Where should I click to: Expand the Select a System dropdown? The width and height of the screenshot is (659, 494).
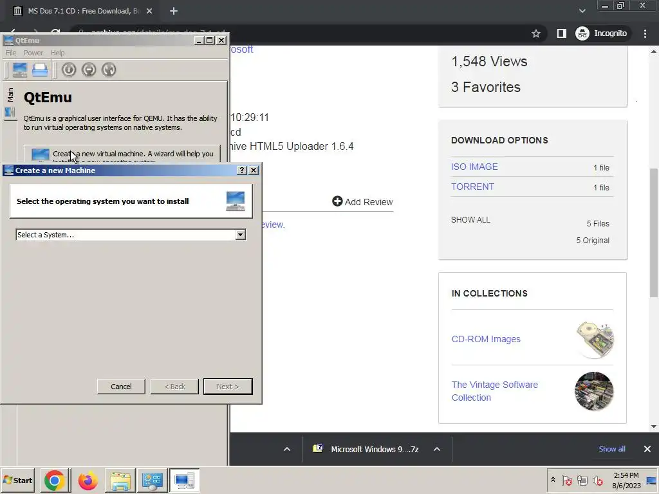point(241,235)
